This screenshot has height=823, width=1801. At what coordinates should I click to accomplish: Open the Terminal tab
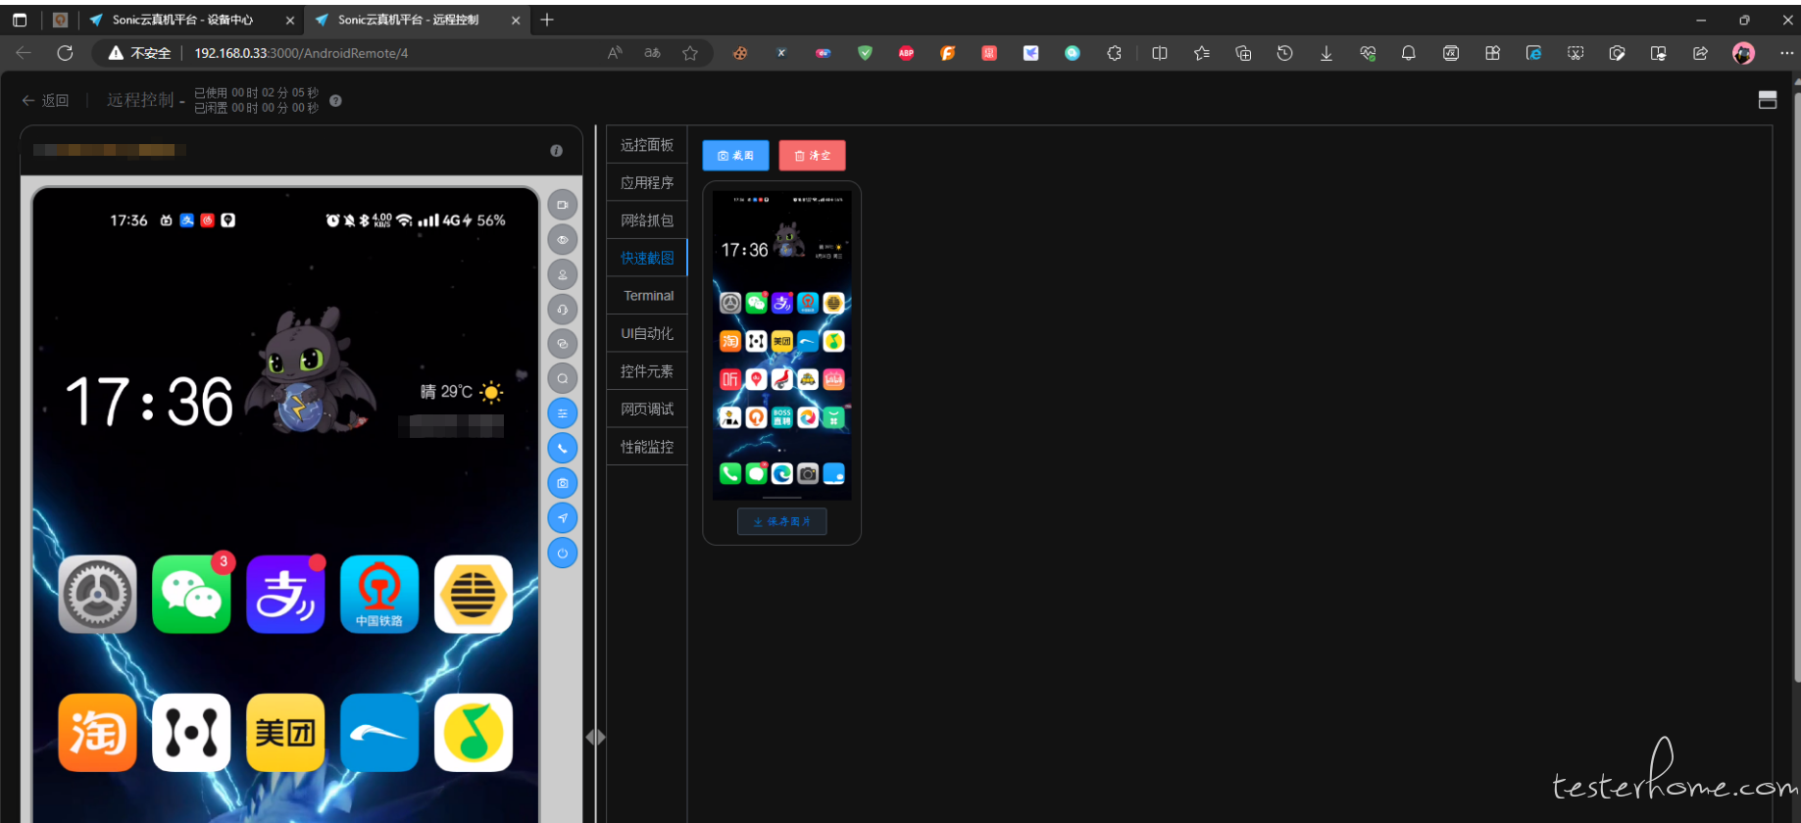pos(647,296)
